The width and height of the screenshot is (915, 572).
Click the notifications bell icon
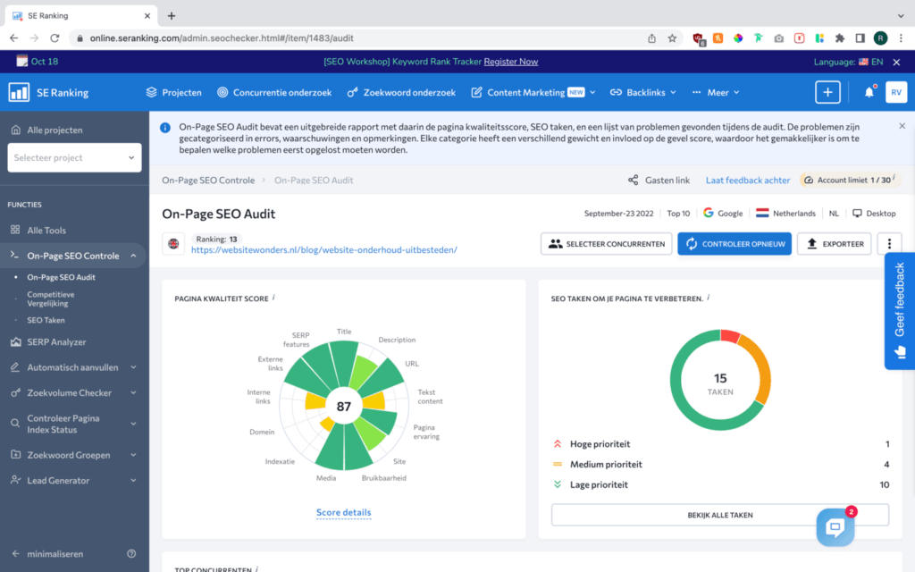pos(869,92)
